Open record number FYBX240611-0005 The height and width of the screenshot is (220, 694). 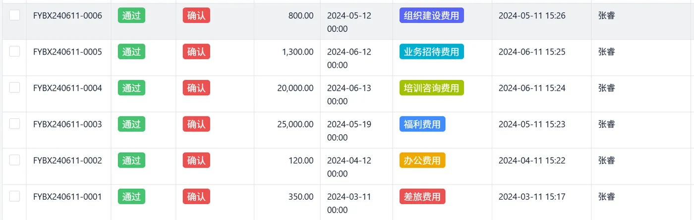[67, 52]
